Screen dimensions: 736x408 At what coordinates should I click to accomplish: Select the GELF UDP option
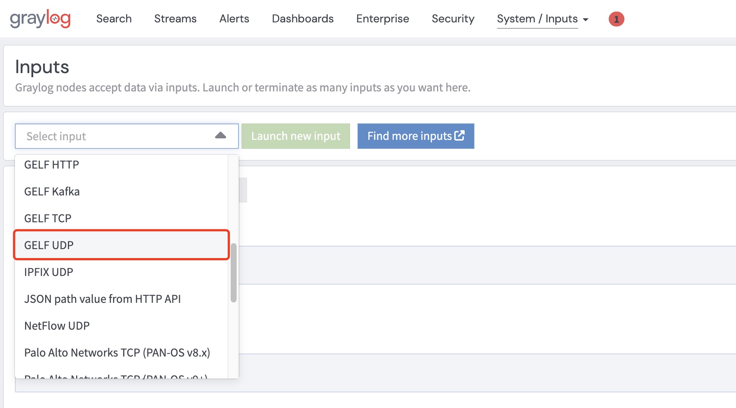pyautogui.click(x=49, y=245)
